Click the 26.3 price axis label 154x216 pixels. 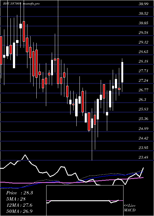[142, 100]
